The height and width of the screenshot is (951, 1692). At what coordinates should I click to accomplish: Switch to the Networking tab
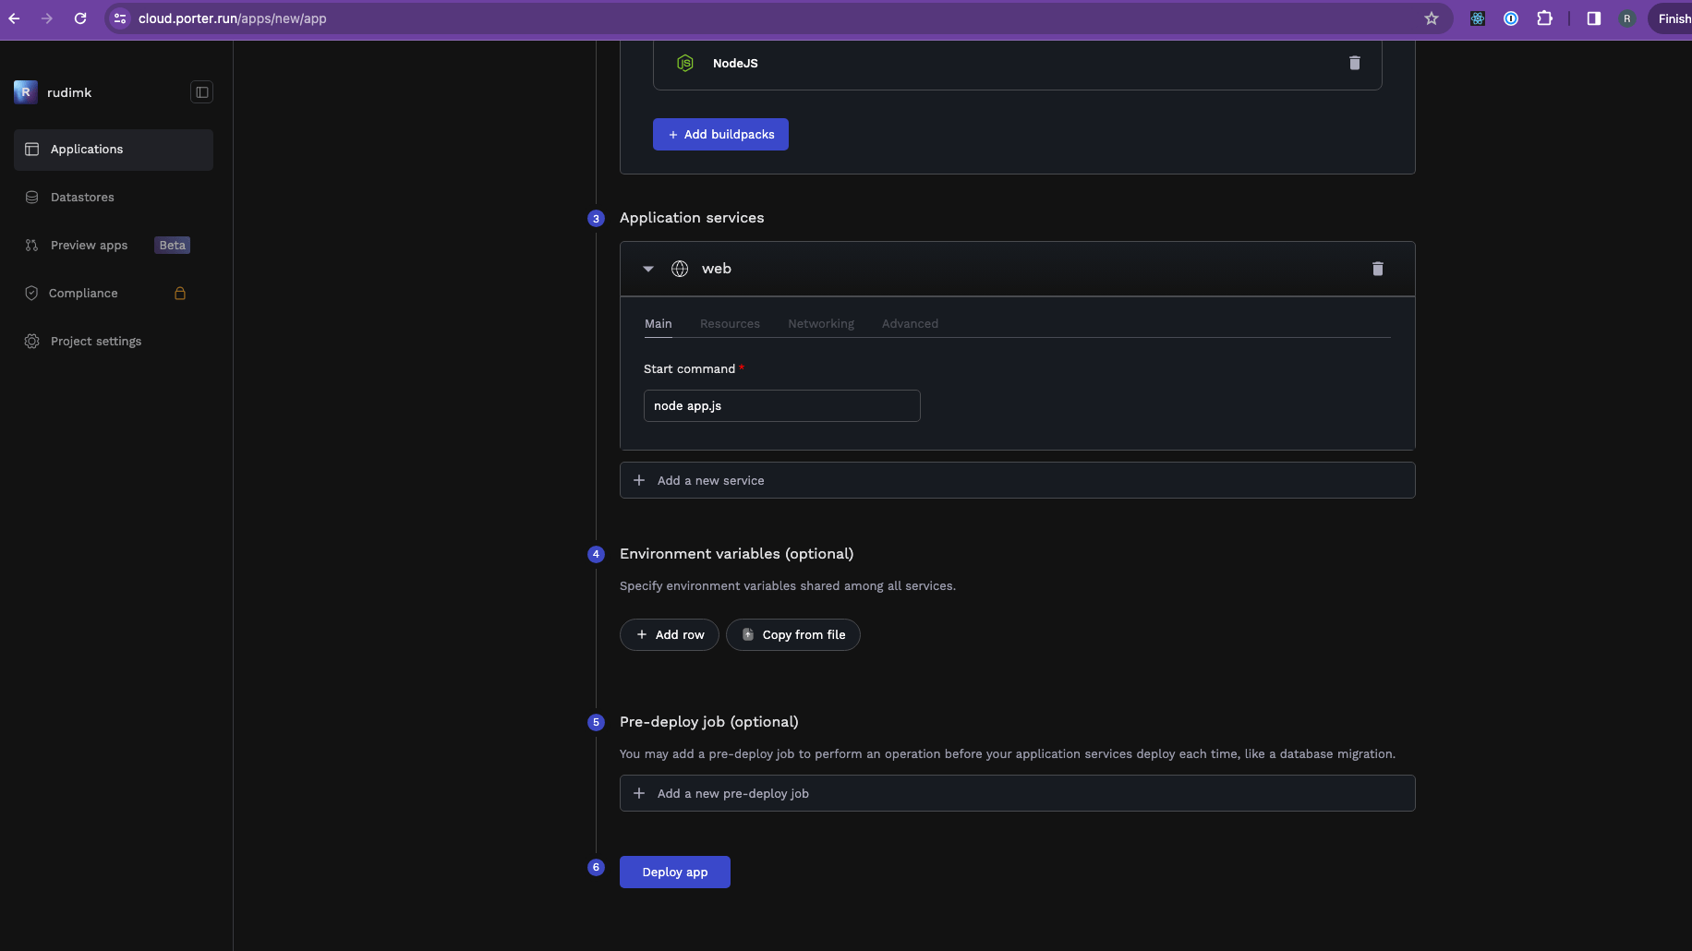tap(821, 324)
